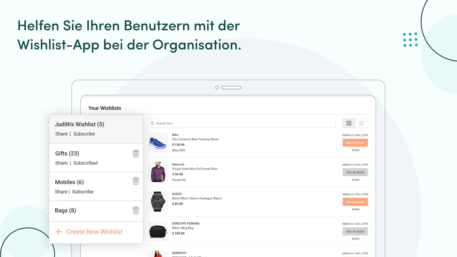Click the $ 130.00 price
The height and width of the screenshot is (257, 457).
pyautogui.click(x=178, y=145)
